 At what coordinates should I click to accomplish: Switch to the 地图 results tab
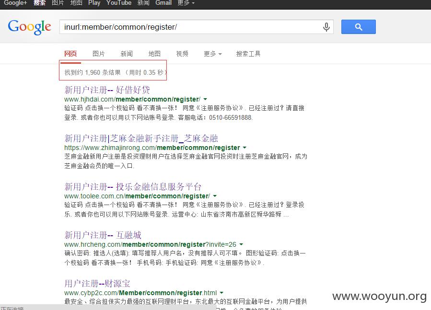pyautogui.click(x=154, y=54)
